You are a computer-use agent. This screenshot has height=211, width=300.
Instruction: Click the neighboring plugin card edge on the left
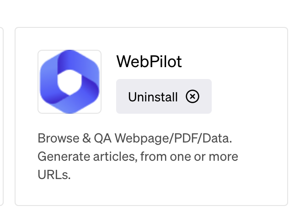(x=1, y=116)
